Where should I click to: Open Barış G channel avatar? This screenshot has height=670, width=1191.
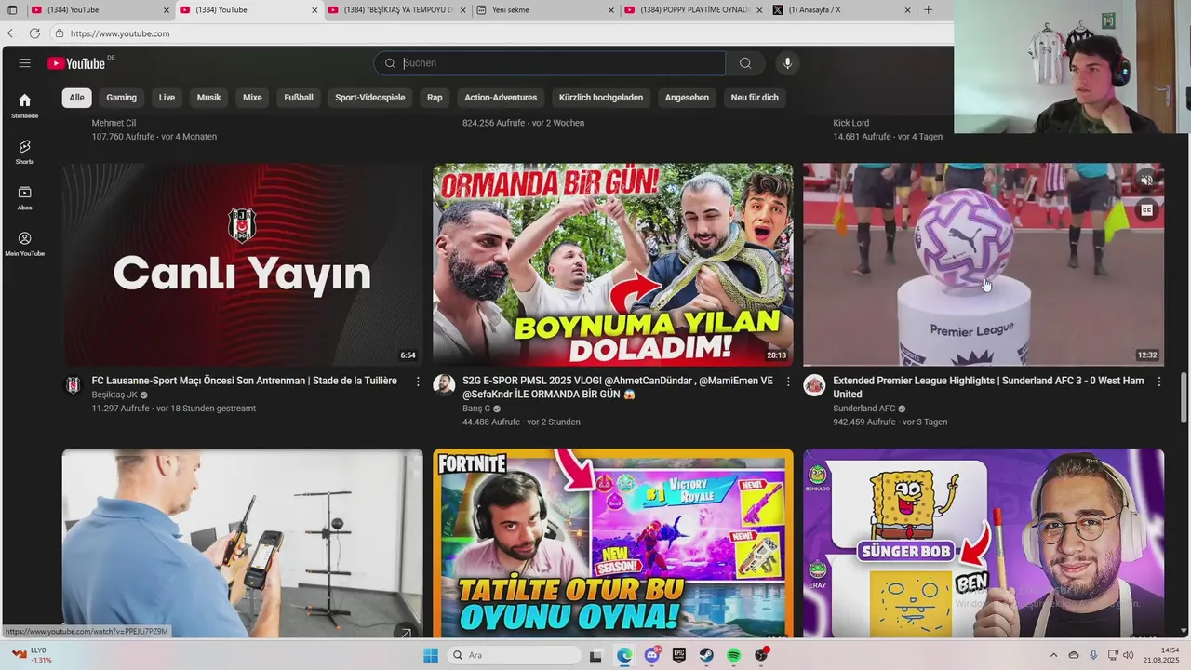(x=444, y=385)
